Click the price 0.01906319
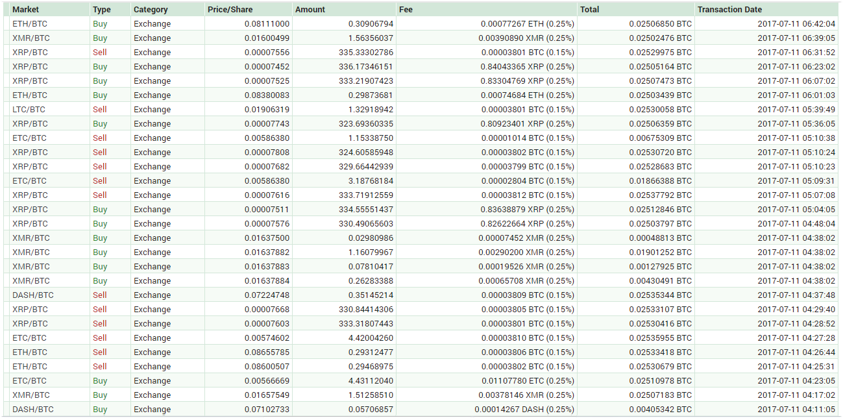Image resolution: width=843 pixels, height=418 pixels. pos(267,110)
